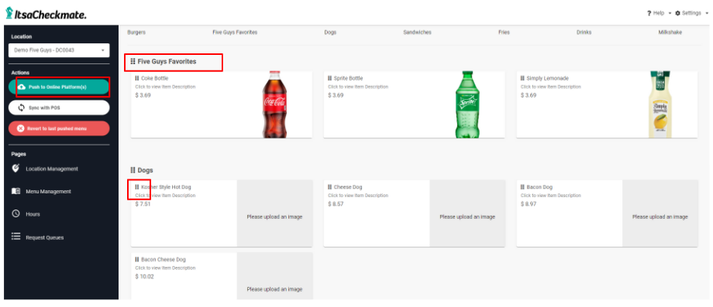The height and width of the screenshot is (307, 713).
Task: Go to the Fries category tab
Action: (504, 32)
